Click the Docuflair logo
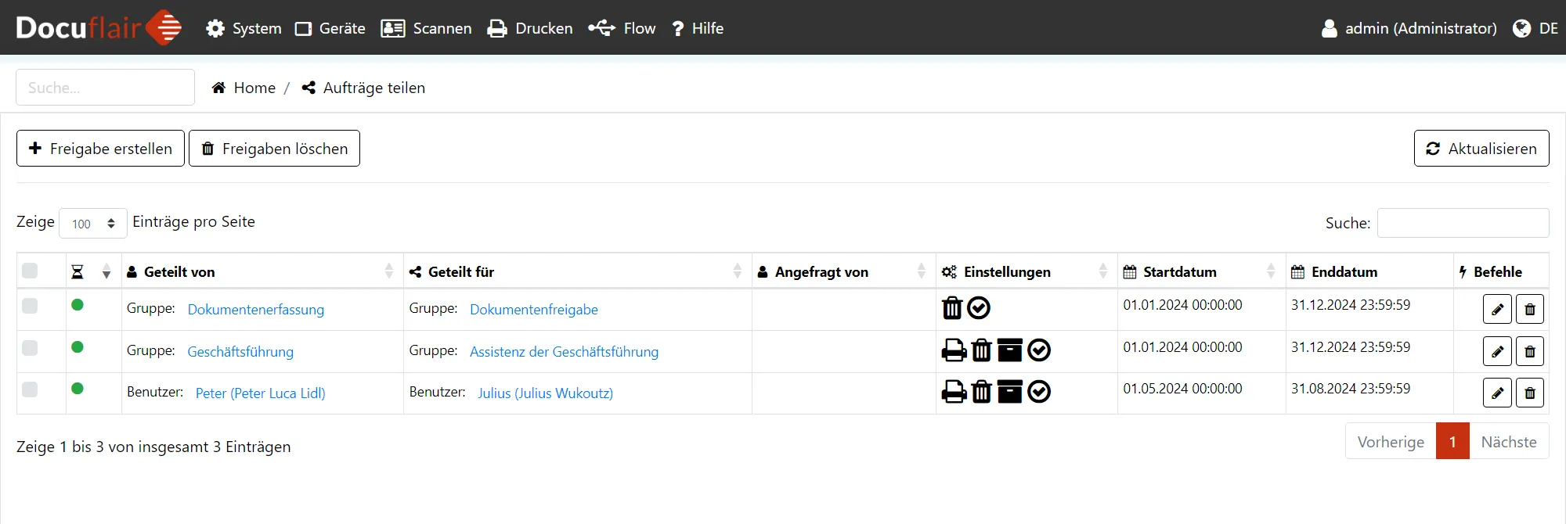The width and height of the screenshot is (1566, 524). (x=99, y=27)
